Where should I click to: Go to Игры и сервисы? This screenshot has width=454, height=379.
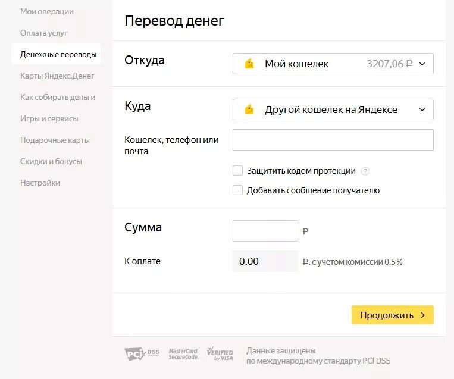(x=49, y=119)
